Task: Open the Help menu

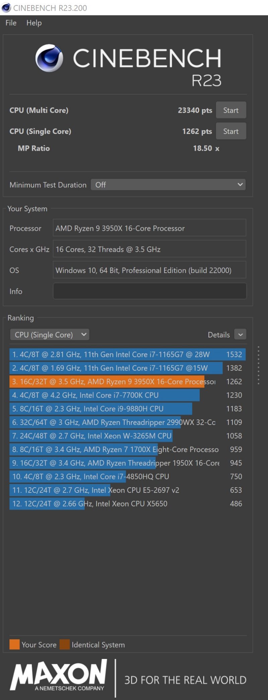Action: (34, 23)
